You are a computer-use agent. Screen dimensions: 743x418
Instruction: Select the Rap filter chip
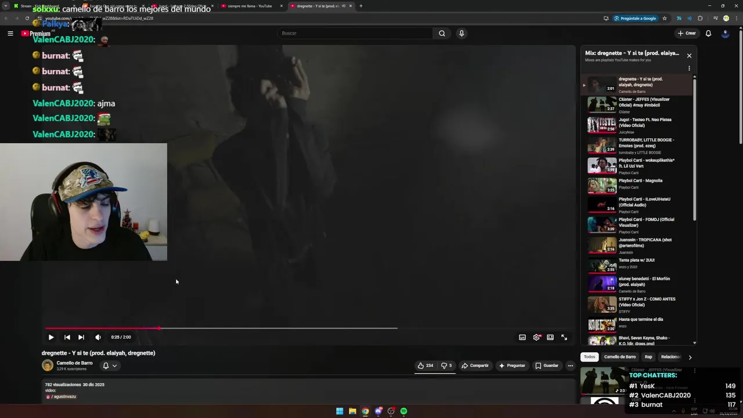point(648,357)
